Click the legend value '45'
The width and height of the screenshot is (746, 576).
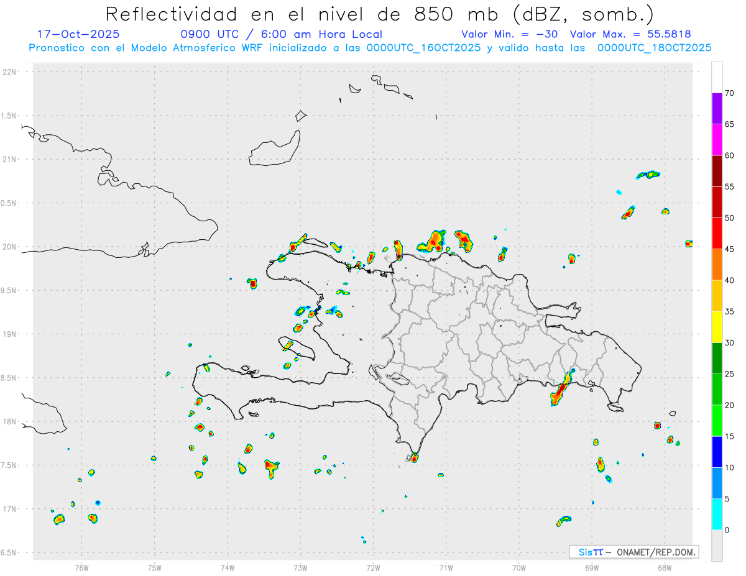click(x=730, y=249)
